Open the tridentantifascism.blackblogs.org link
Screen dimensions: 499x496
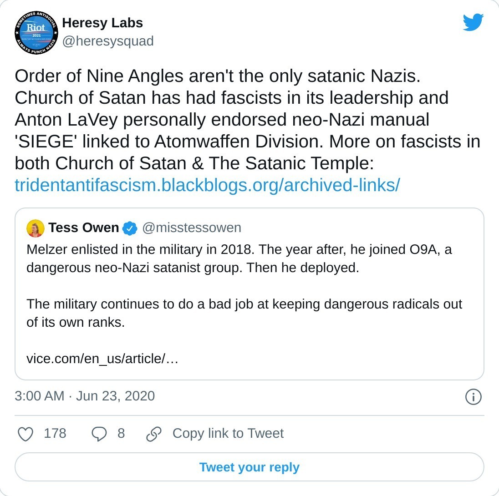click(x=207, y=185)
